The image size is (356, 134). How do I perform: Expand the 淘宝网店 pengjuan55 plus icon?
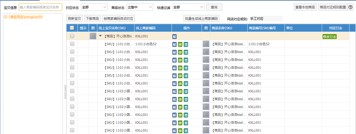(x=6, y=17)
